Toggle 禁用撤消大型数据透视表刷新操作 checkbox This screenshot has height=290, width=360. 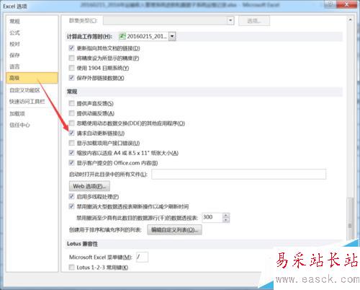point(71,206)
